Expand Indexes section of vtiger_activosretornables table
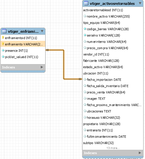 140,153
